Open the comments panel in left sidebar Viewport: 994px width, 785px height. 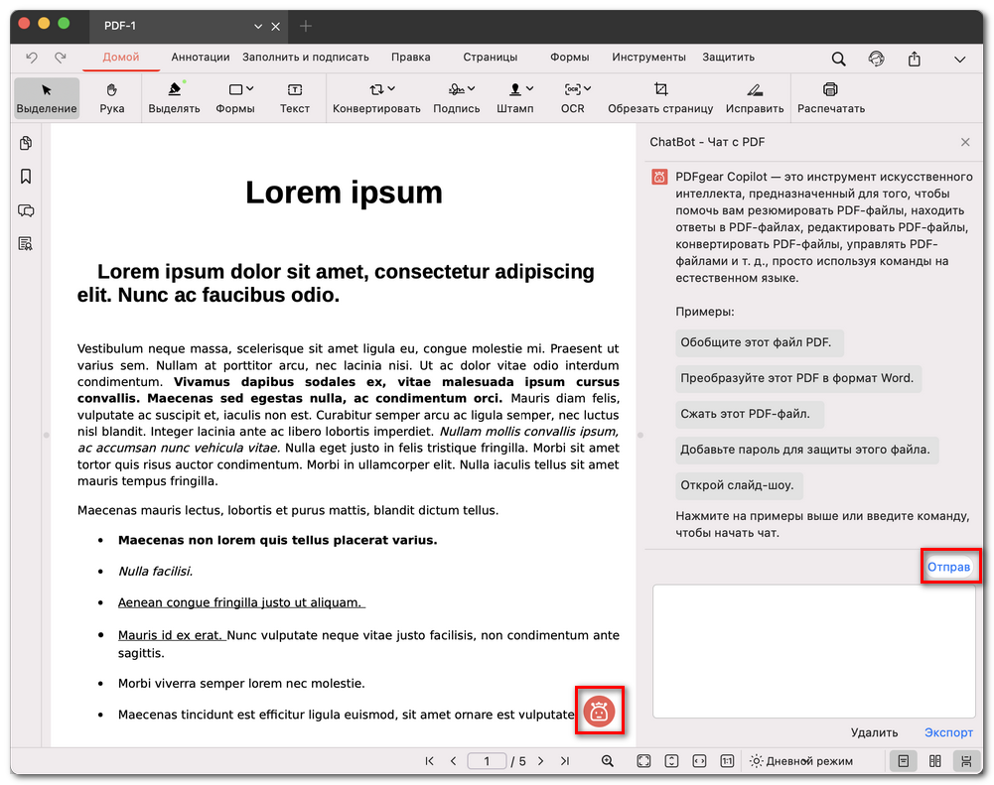tap(26, 210)
